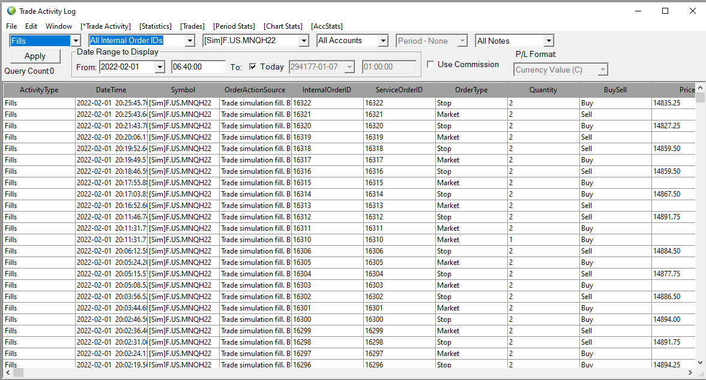Click the horizontal scrollbar left arrow
Image resolution: width=706 pixels, height=380 pixels.
7,373
